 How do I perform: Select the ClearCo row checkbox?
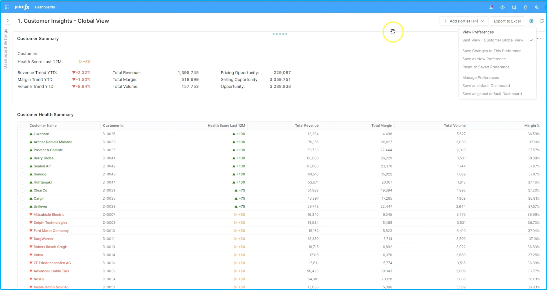point(22,191)
